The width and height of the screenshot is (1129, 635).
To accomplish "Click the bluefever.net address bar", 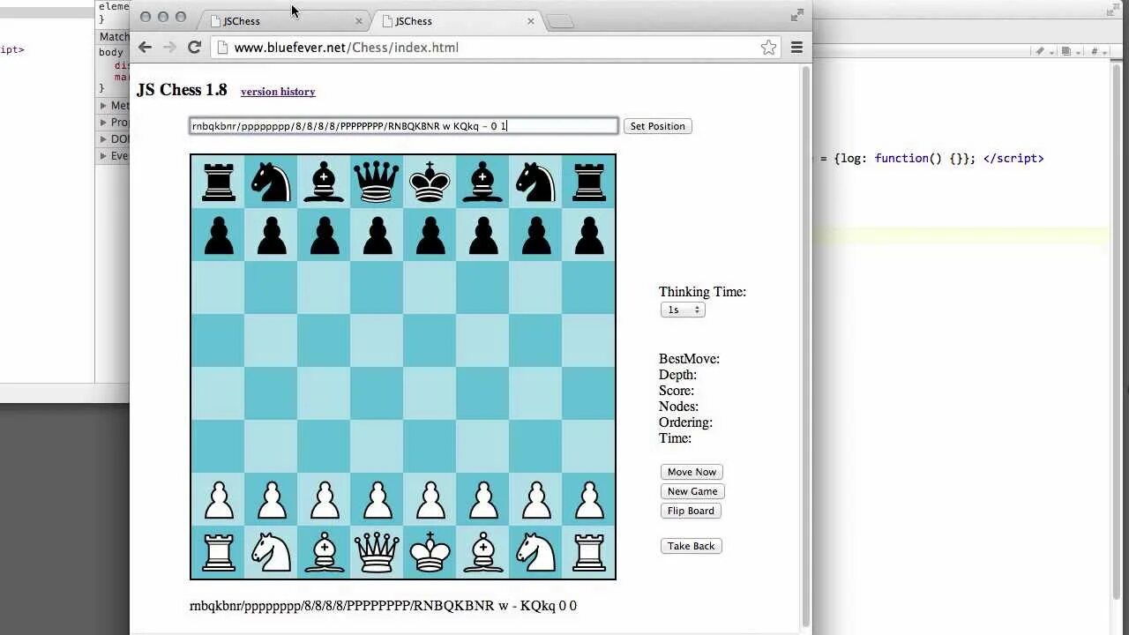I will pyautogui.click(x=496, y=48).
